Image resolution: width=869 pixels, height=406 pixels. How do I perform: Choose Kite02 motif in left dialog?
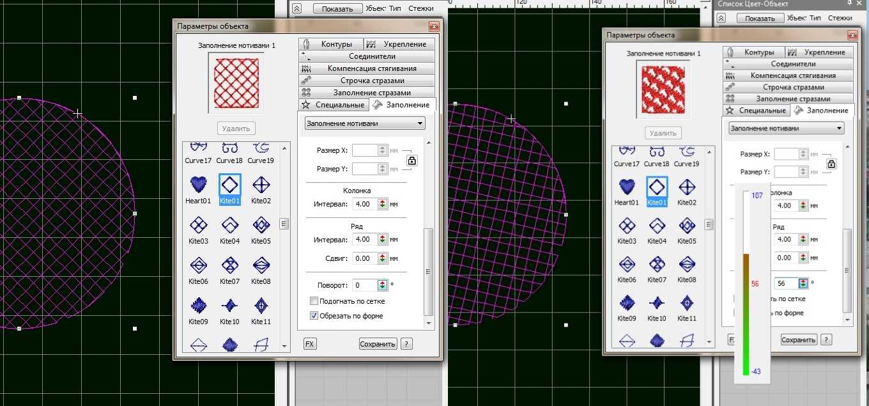[261, 185]
